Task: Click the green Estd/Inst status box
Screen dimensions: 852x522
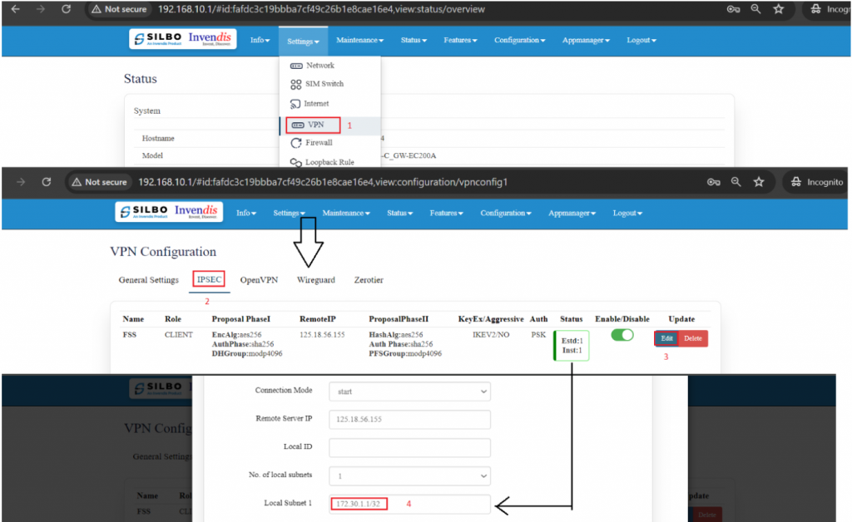Action: 571,345
